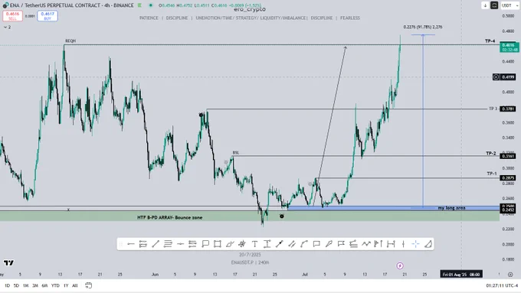
Task: Select the four-line Fibonacci retracement tool
Action: click(168, 244)
